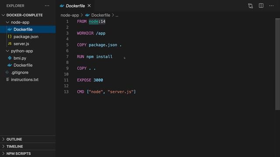Click the compare changes icon in editor toolbar

click(x=250, y=6)
